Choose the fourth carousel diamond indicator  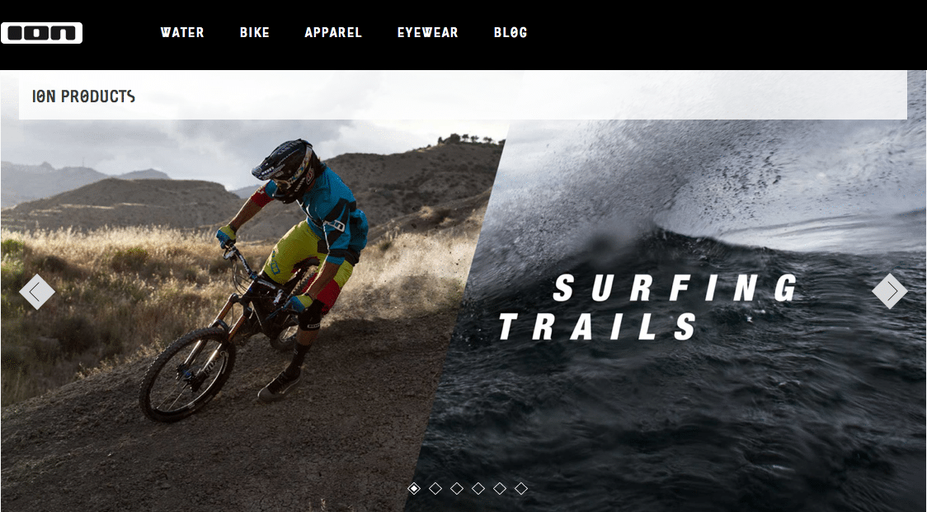478,488
